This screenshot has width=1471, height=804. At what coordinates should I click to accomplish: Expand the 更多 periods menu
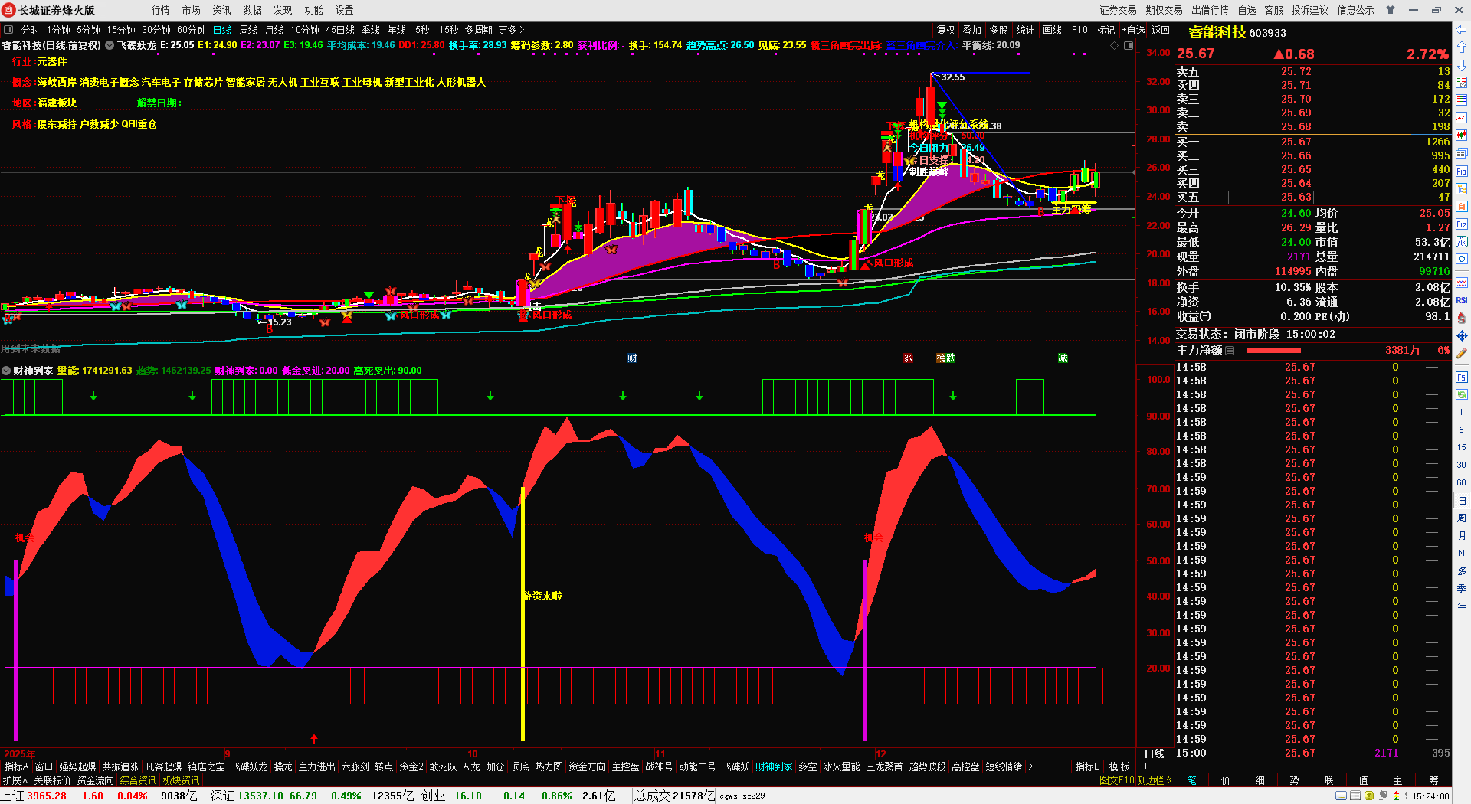(511, 30)
